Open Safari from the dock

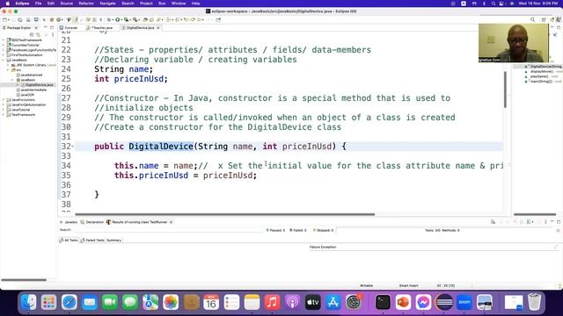point(69,302)
